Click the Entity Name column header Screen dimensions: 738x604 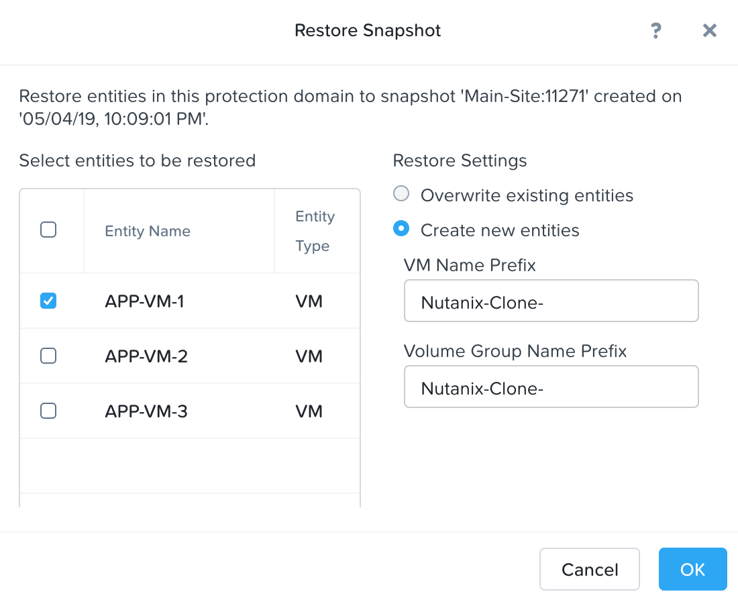pyautogui.click(x=148, y=231)
